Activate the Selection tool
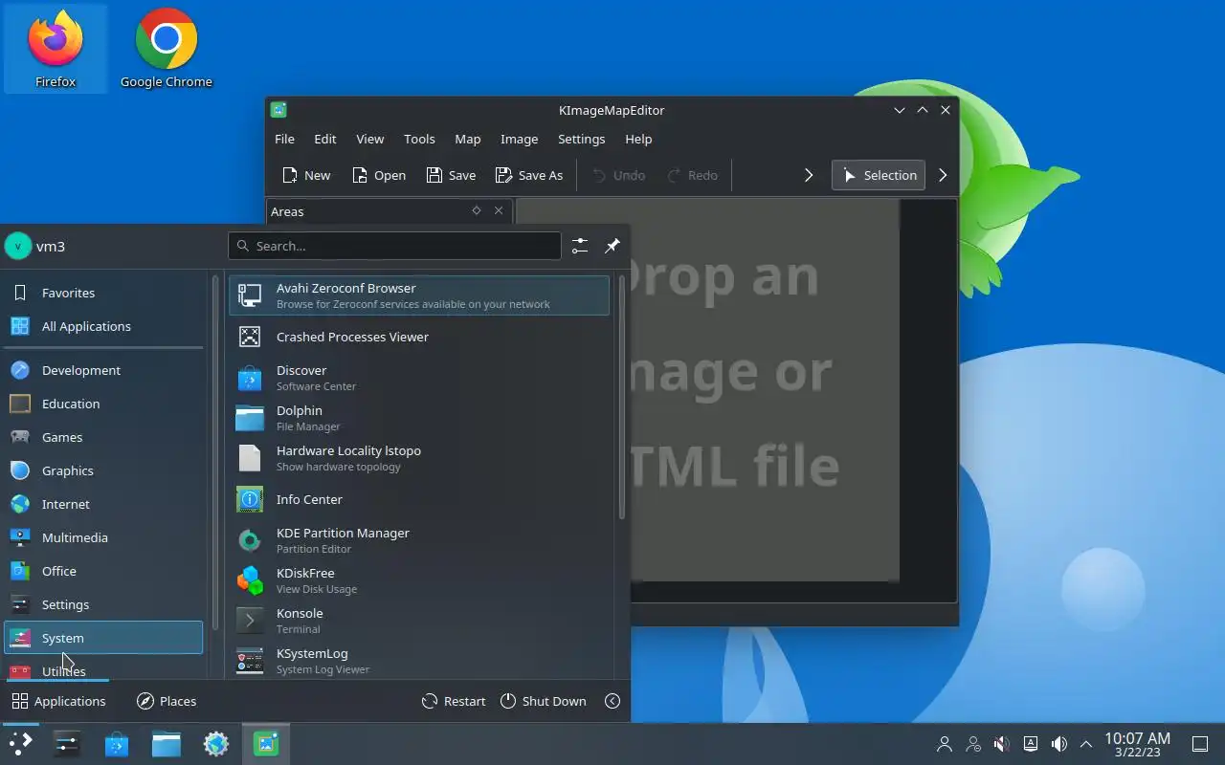Image resolution: width=1225 pixels, height=765 pixels. (879, 175)
